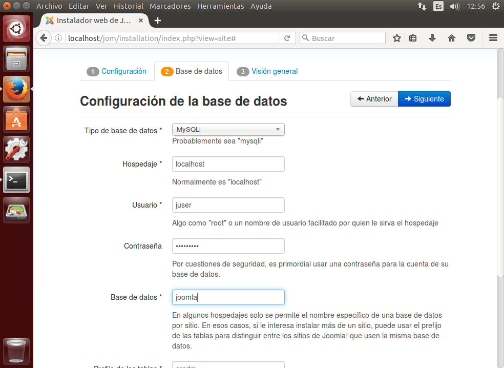Click the Buscar search box
Image resolution: width=504 pixels, height=368 pixels.
[343, 38]
